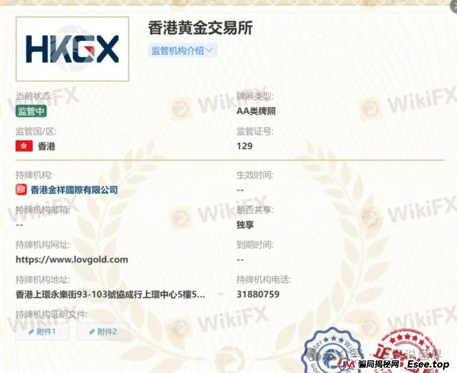This screenshot has height=373, width=457.
Task: Click the phone number 31880759
Action: point(257,294)
